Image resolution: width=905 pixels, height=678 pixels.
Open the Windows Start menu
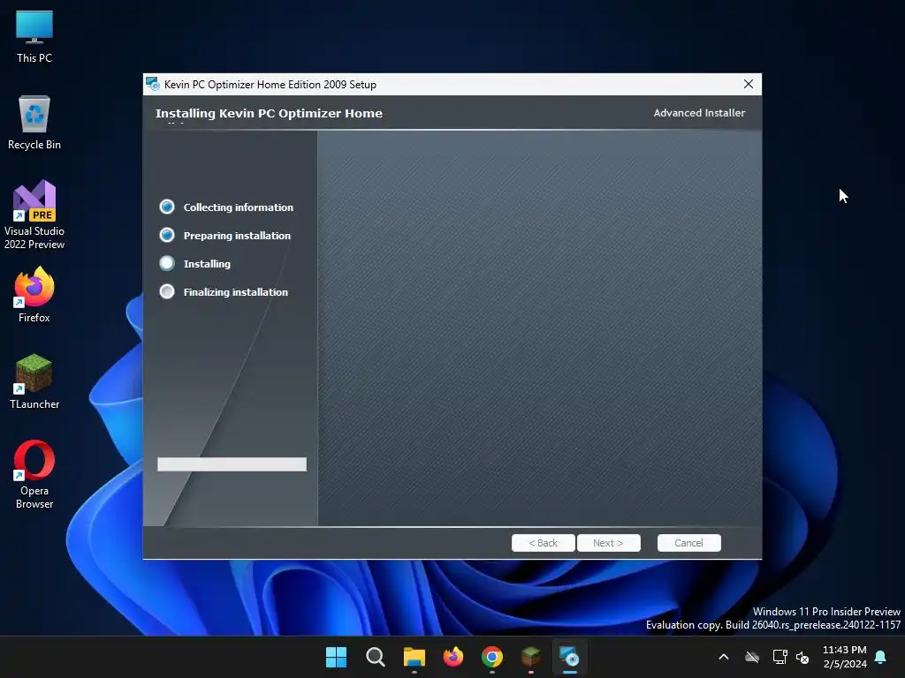336,657
